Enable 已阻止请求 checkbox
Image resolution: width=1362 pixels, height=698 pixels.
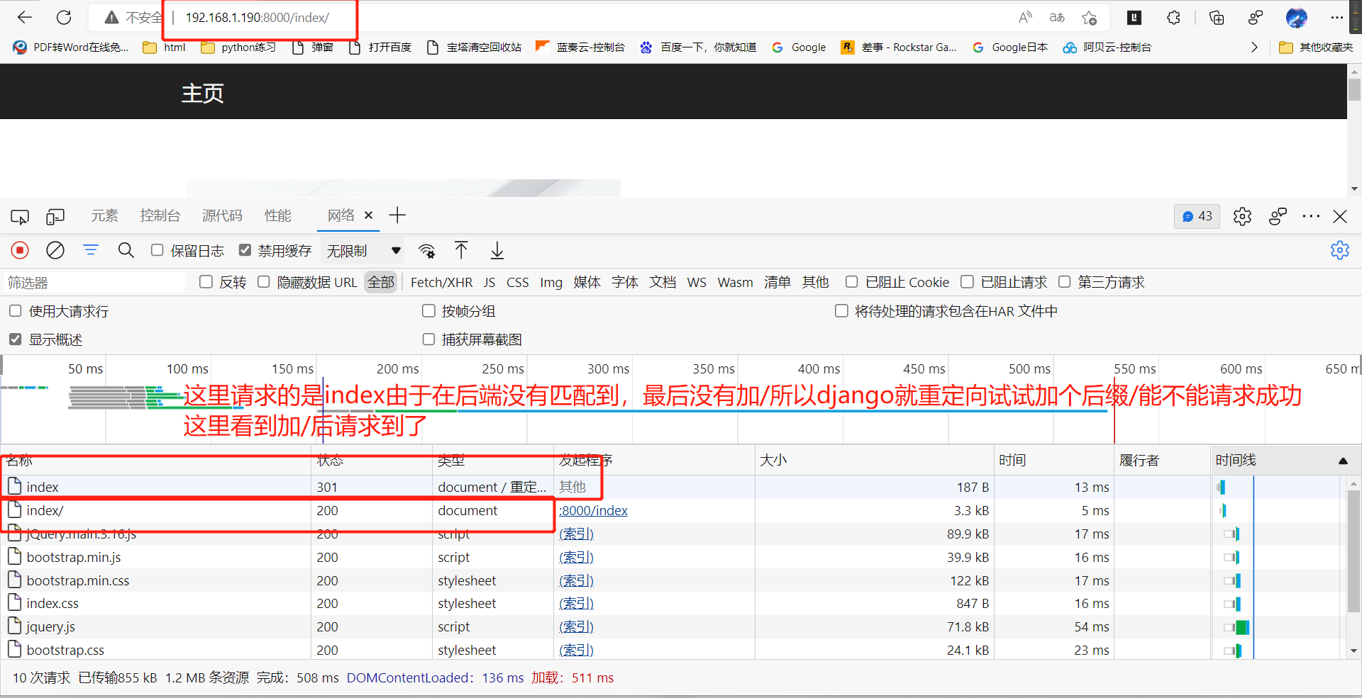(967, 281)
